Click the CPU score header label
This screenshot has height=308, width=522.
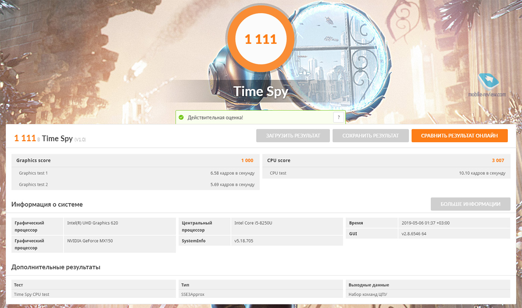[x=279, y=160]
